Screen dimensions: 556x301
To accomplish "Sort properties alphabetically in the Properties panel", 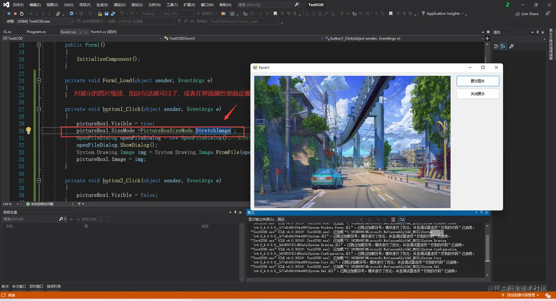I will [503, 46].
